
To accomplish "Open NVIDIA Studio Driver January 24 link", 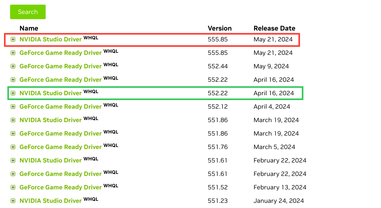I will pyautogui.click(x=51, y=201).
